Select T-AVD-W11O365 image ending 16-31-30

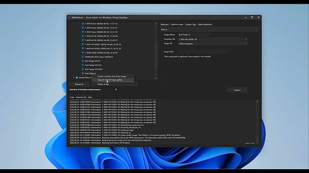[103, 48]
